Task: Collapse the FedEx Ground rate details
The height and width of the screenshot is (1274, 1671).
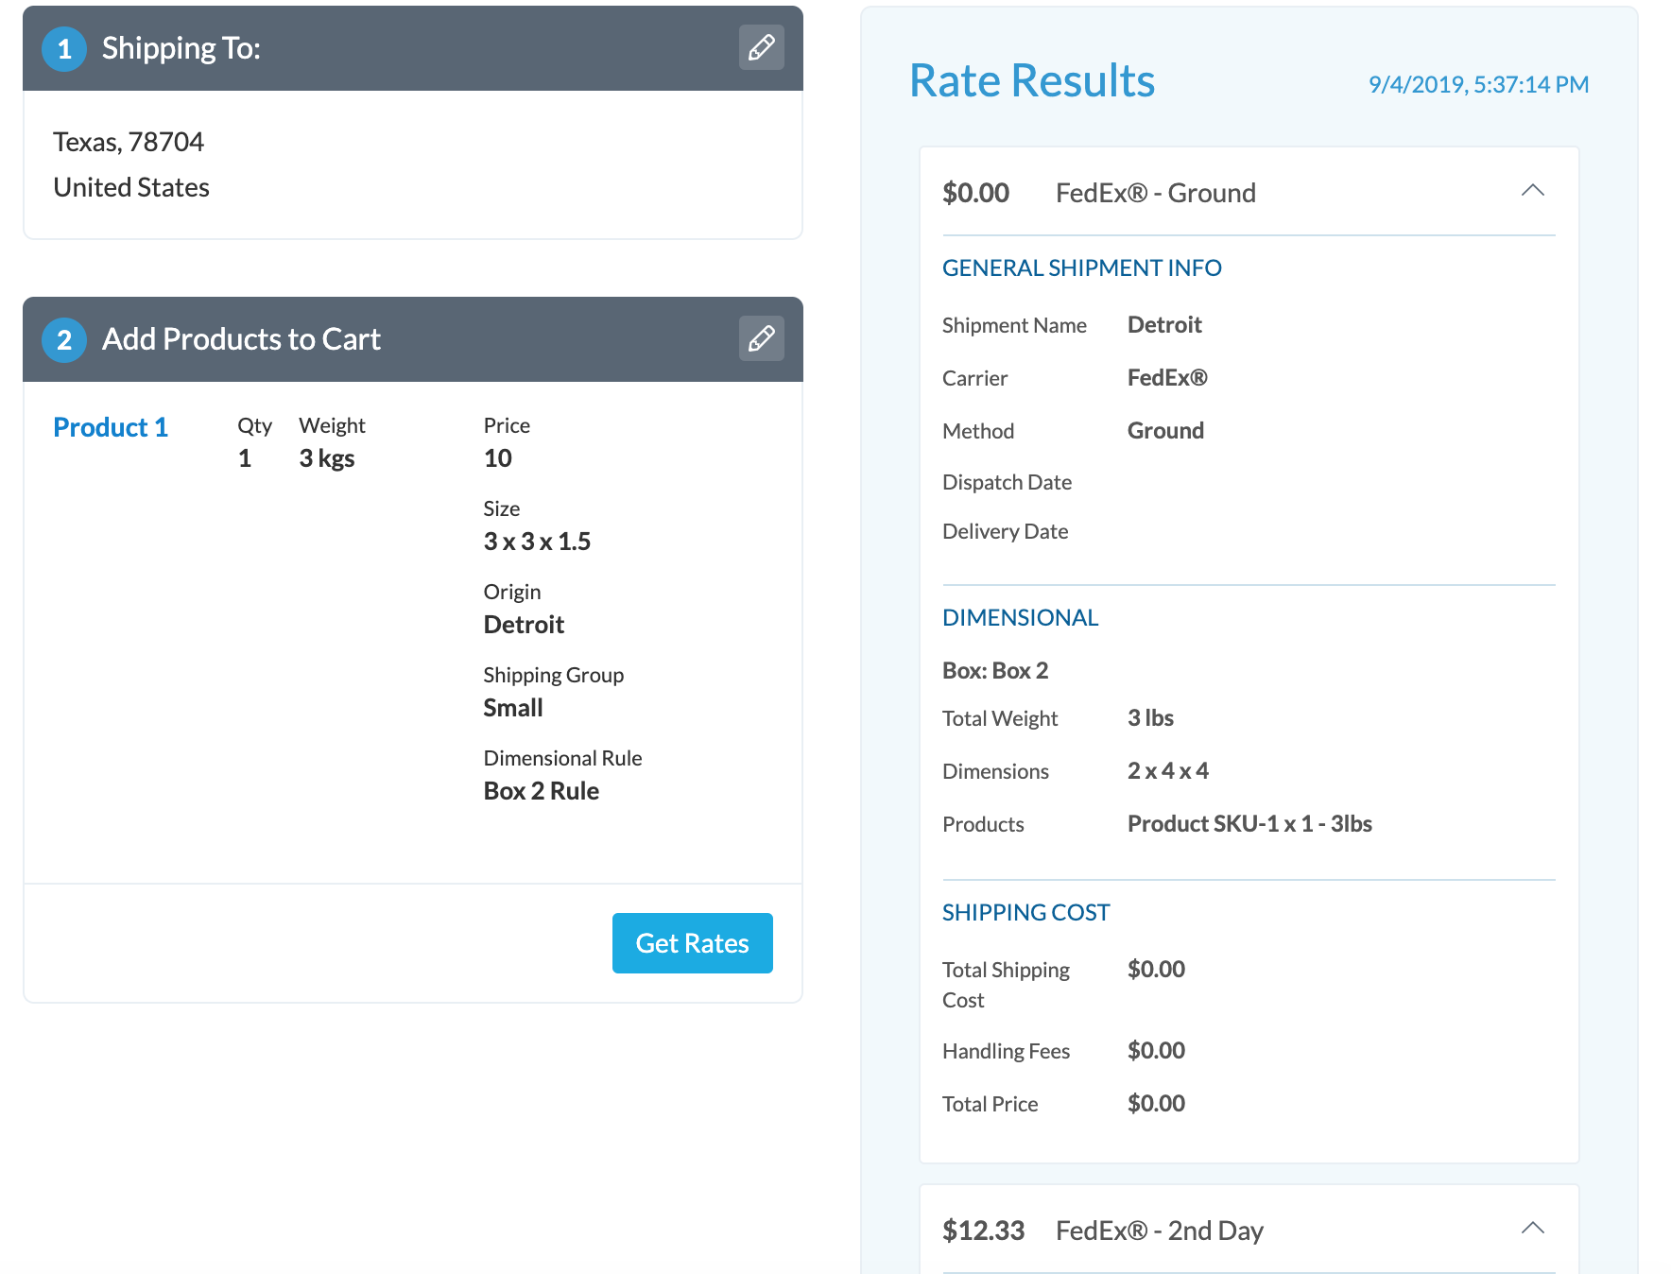Action: [1532, 191]
